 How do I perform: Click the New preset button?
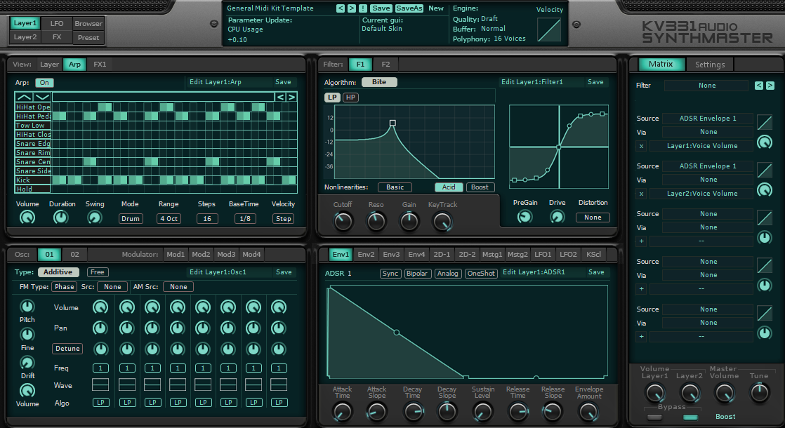click(436, 8)
